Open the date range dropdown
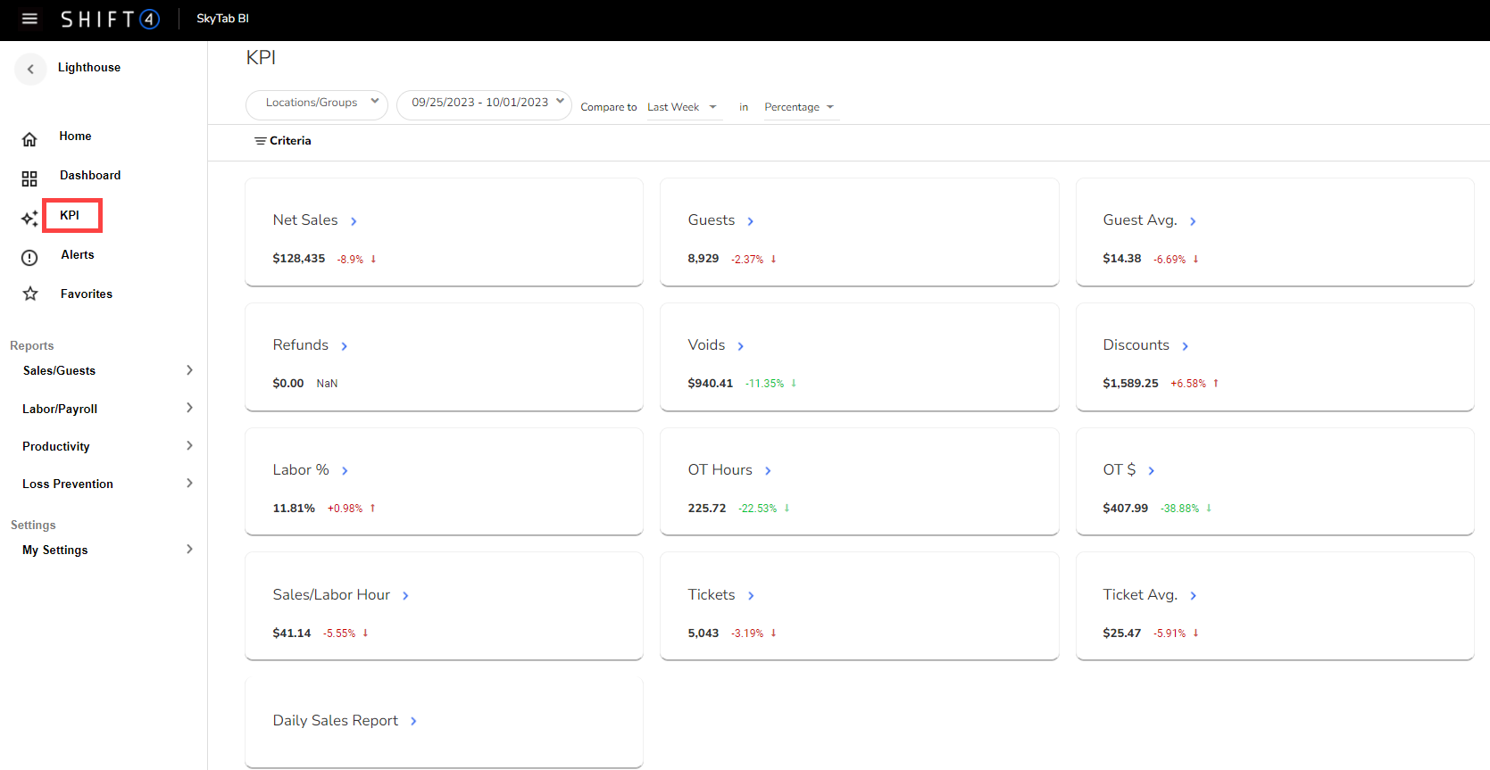Screen dimensions: 1490x770 click(x=484, y=103)
